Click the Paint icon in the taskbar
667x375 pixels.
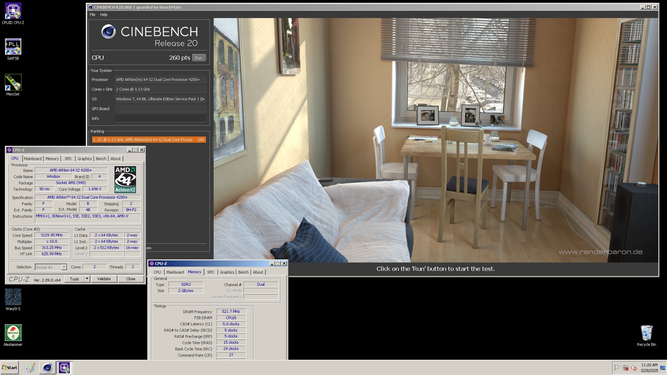[30, 368]
